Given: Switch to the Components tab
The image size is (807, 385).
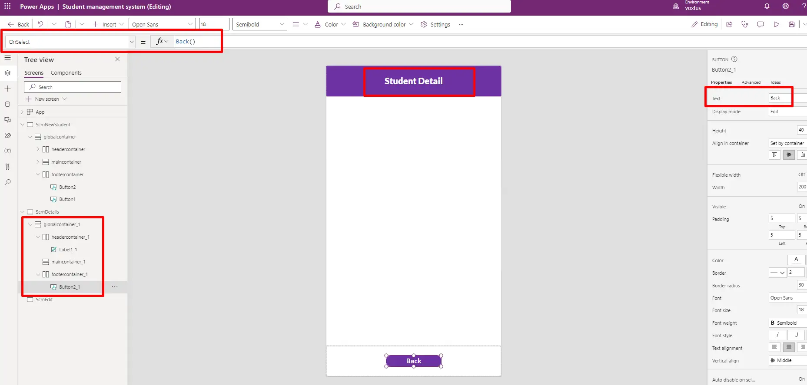Looking at the screenshot, I should (66, 73).
